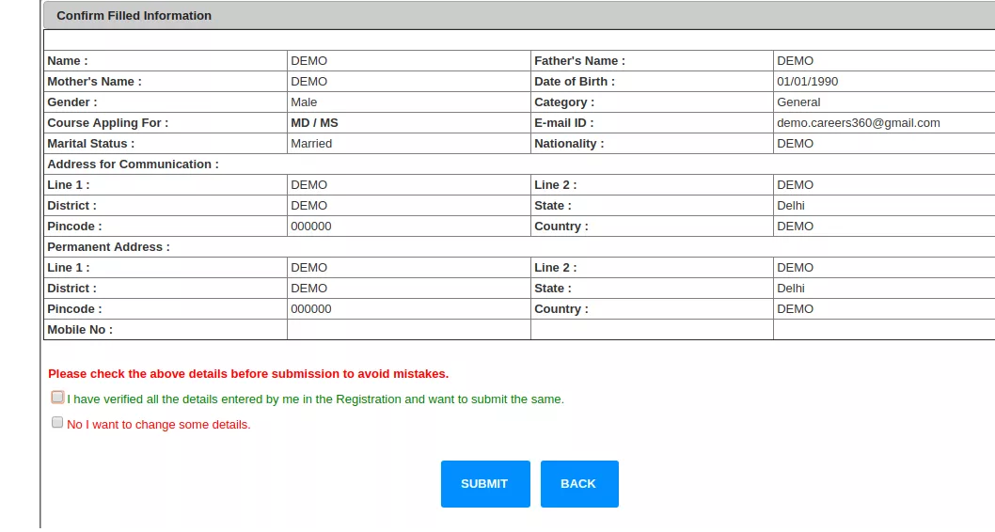Click the red 'No I want to change some details' text
995x532 pixels.
(158, 425)
